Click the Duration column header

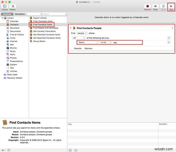tap(167, 124)
